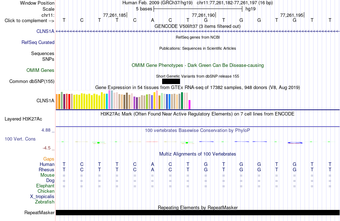Click the Gaps row label
This screenshot has width=340, height=221.
coord(49,159)
